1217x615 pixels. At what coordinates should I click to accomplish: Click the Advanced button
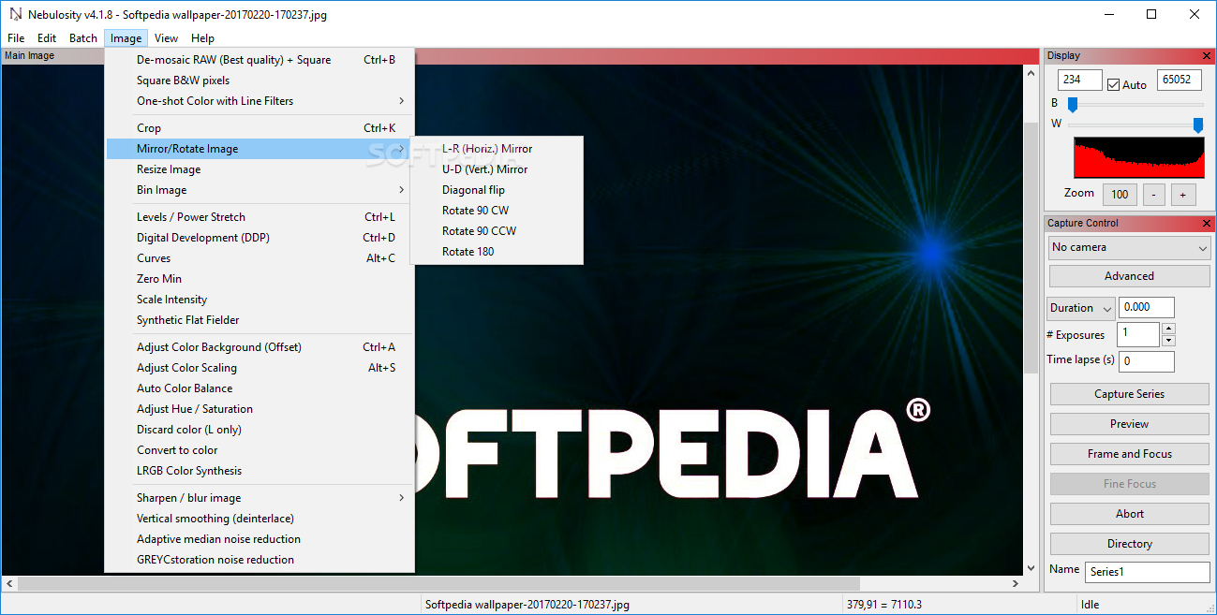pos(1129,276)
